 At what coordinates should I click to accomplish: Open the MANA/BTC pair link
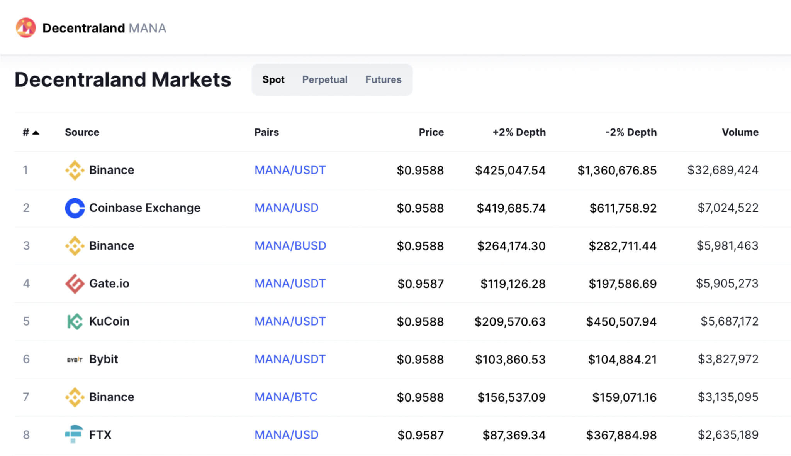tap(286, 397)
